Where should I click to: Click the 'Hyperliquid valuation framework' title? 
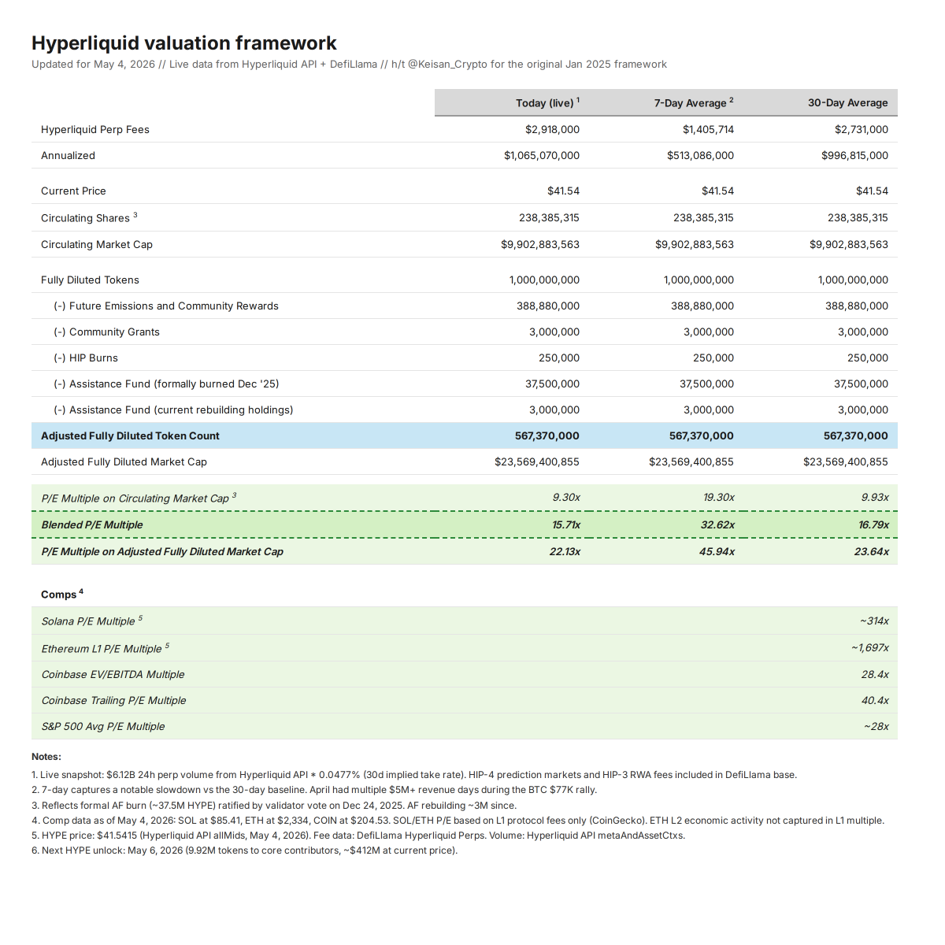coord(184,43)
